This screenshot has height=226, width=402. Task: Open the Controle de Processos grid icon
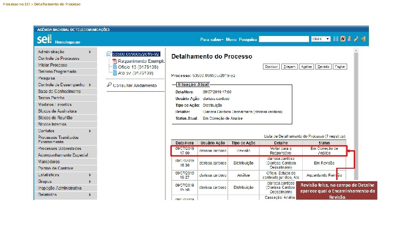tap(335, 39)
